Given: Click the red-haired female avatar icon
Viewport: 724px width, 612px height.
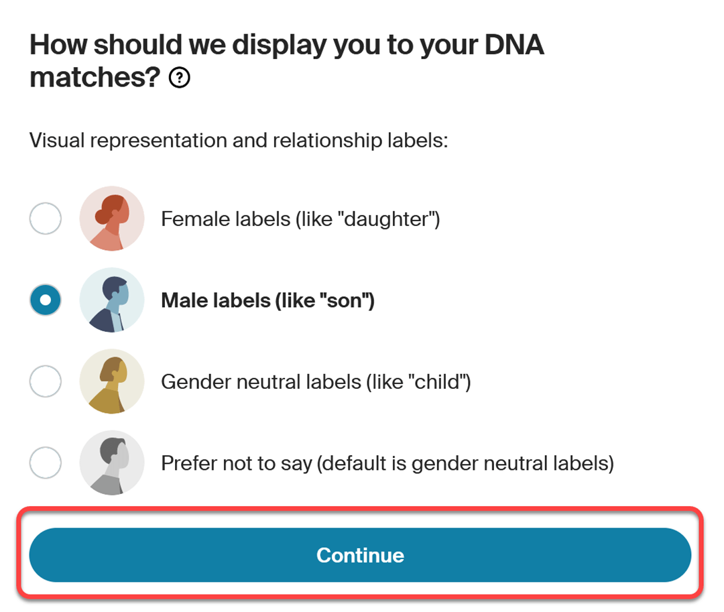Looking at the screenshot, I should point(112,219).
